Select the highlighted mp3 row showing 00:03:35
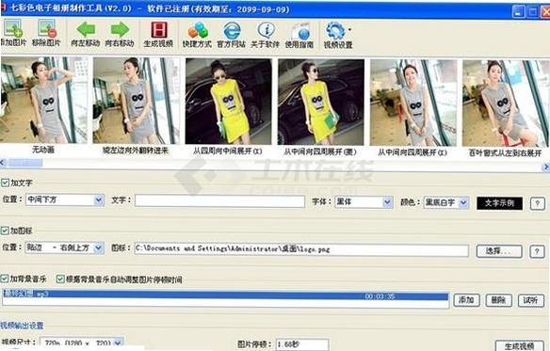Image resolution: width=550 pixels, height=351 pixels. click(x=225, y=295)
